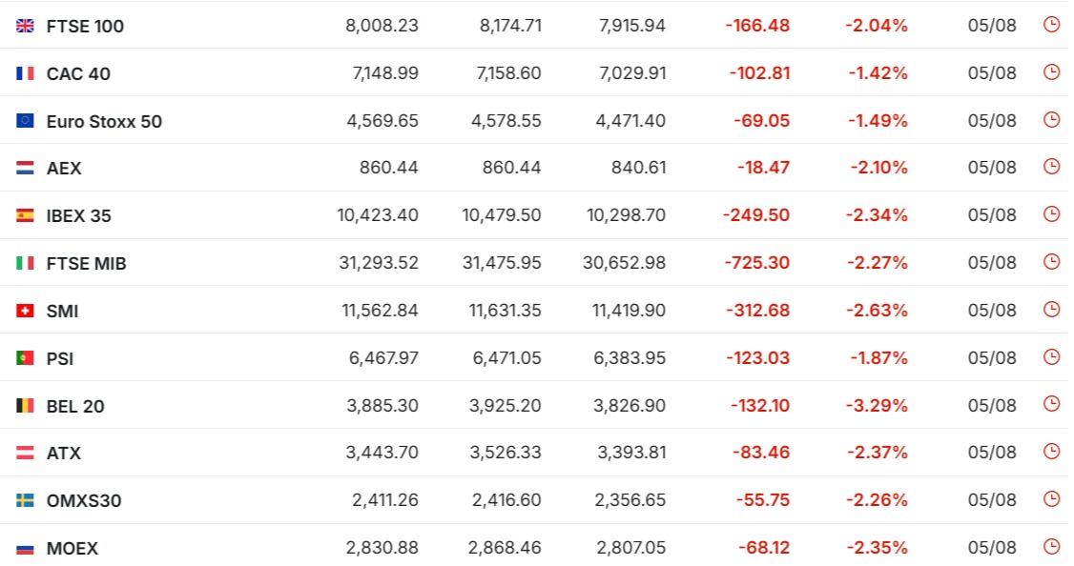
Task: Select the Euro Stoxx 50 link
Action: click(x=104, y=121)
